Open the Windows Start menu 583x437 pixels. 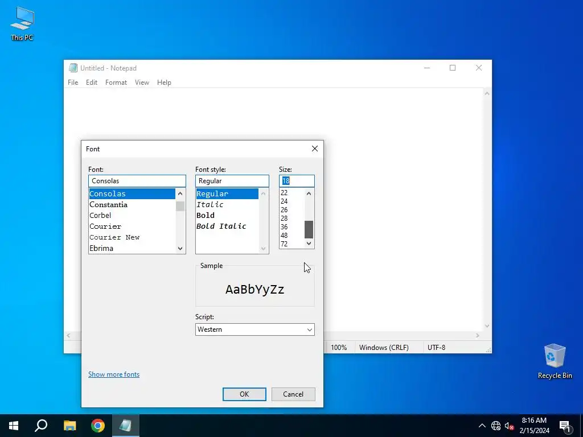pyautogui.click(x=14, y=426)
